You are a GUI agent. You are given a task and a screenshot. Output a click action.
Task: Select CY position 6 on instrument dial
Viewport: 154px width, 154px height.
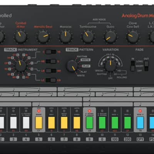point(18,55)
